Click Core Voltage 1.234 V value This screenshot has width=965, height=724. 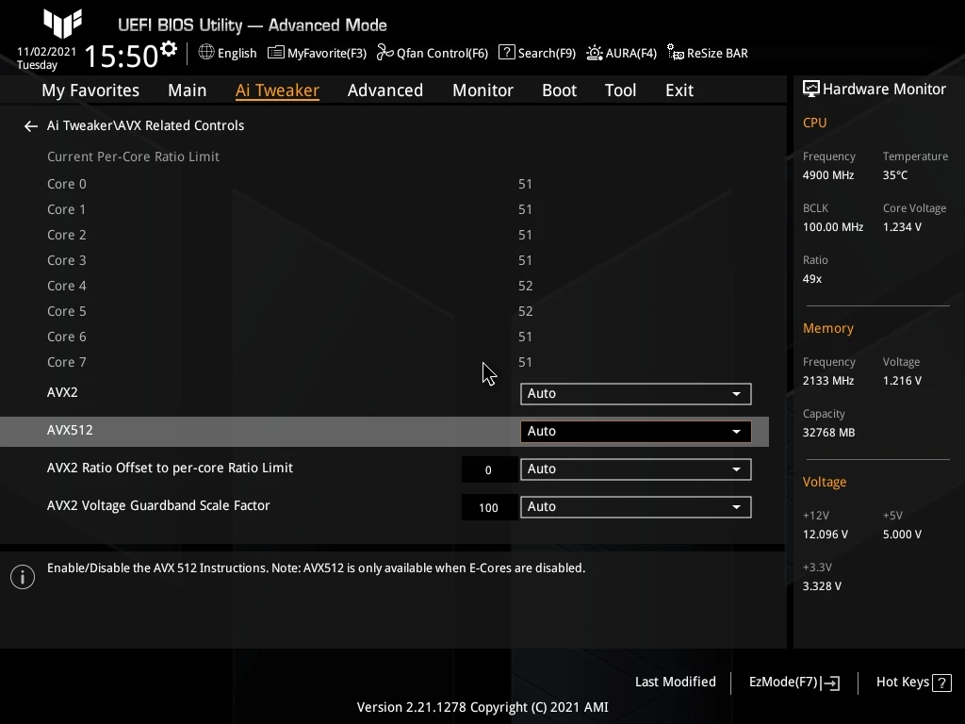click(x=902, y=227)
